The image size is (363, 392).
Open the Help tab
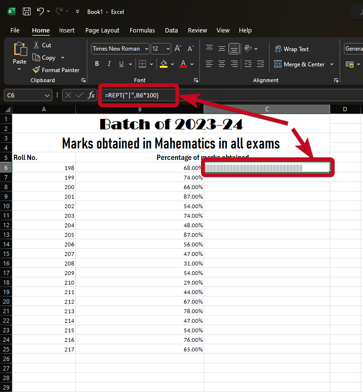[245, 30]
